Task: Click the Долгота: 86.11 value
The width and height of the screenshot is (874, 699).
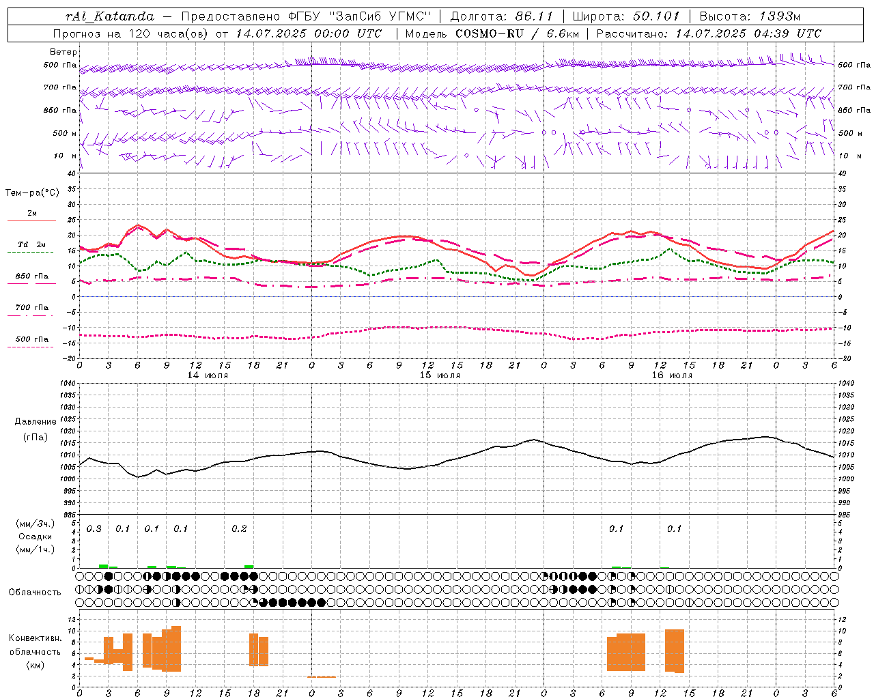Action: point(501,16)
